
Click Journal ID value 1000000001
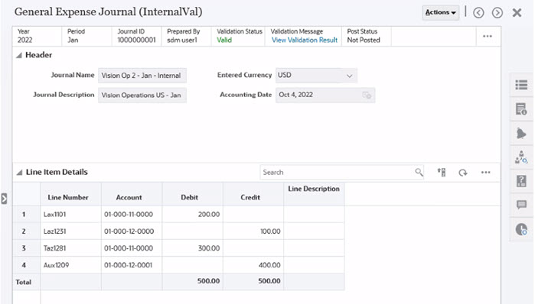pos(136,40)
